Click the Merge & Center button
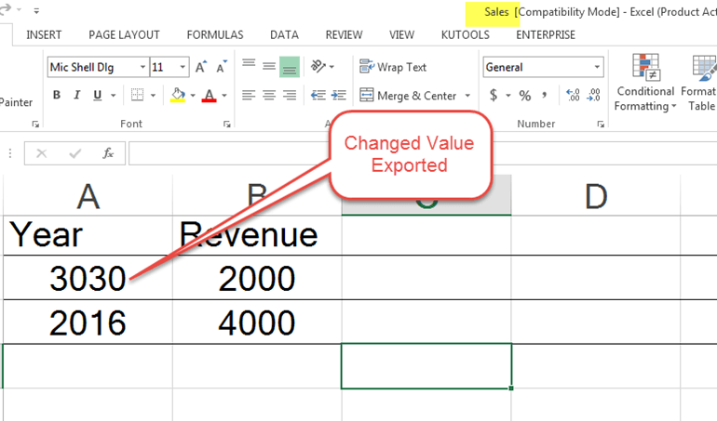 click(x=408, y=95)
